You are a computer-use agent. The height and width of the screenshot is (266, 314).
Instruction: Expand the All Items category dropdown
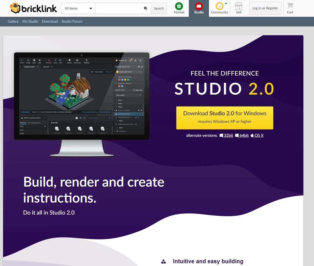pyautogui.click(x=78, y=8)
